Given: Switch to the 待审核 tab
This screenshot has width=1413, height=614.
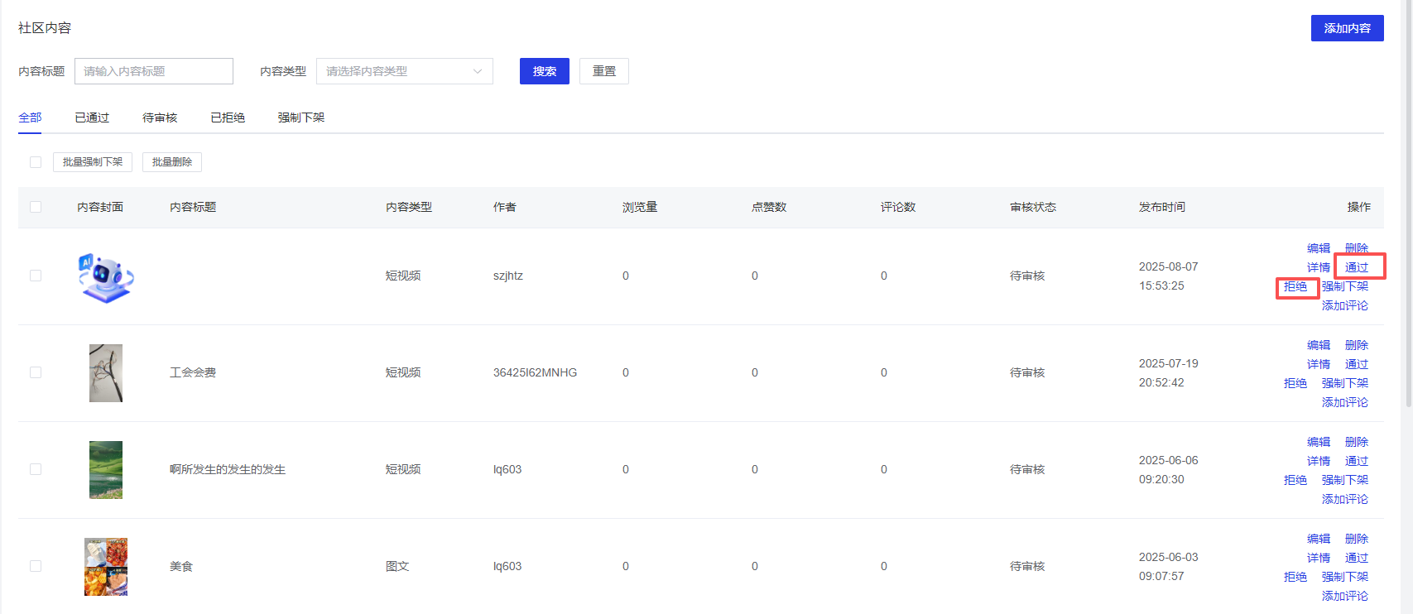Looking at the screenshot, I should click(x=160, y=118).
